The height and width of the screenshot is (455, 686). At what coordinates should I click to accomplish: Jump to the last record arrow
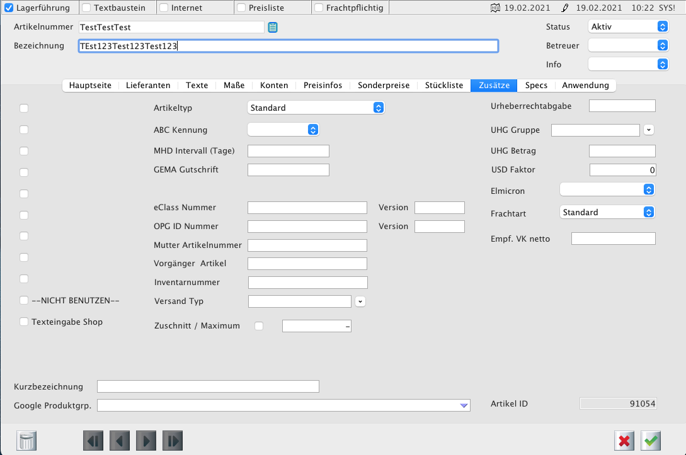173,441
